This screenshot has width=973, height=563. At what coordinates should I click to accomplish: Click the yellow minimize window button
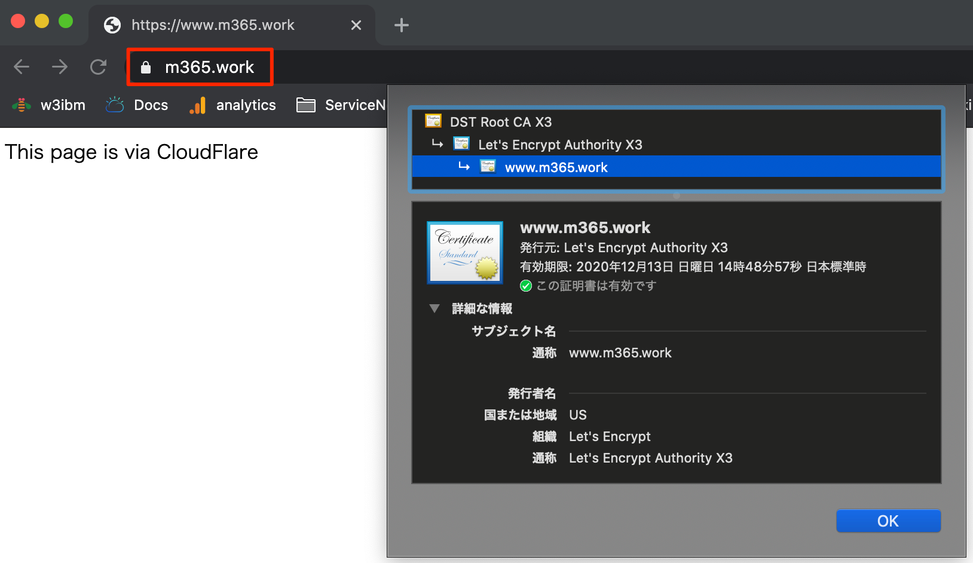(42, 22)
